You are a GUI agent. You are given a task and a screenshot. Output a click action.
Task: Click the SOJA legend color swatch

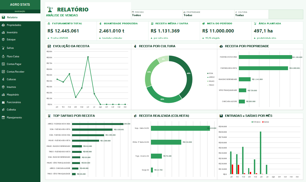[208, 73]
